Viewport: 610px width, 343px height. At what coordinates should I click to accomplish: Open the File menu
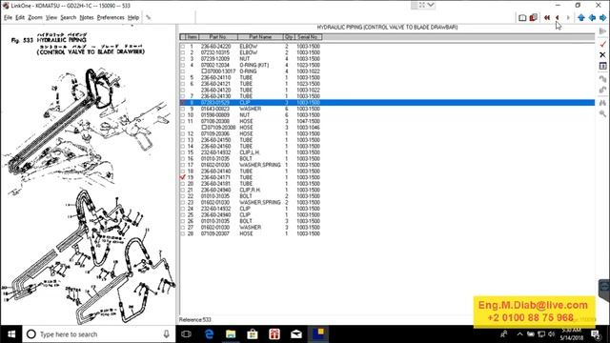pos(8,17)
